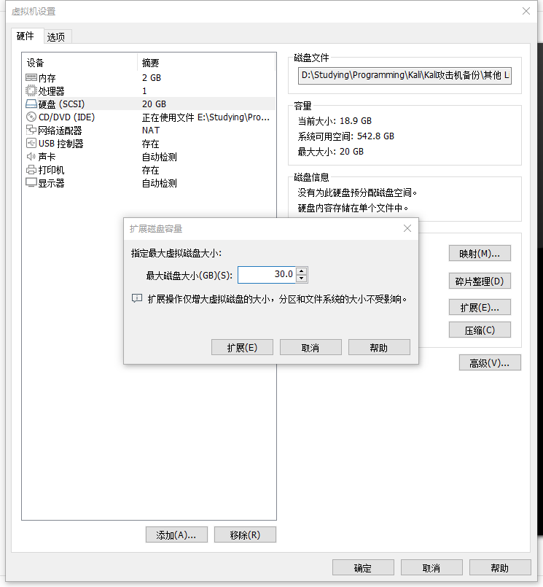Select the 2 GB memory summary value
This screenshot has height=587, width=543.
coord(152,77)
